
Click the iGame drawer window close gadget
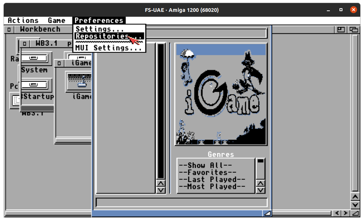click(x=59, y=63)
